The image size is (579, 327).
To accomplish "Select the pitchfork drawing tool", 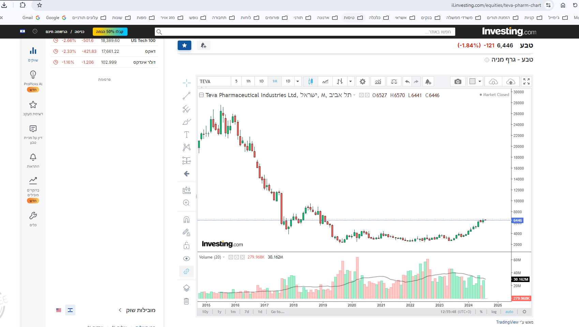I will [x=187, y=109].
